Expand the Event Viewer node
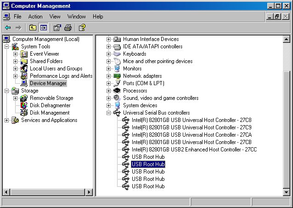293x208 pixels. point(15,54)
